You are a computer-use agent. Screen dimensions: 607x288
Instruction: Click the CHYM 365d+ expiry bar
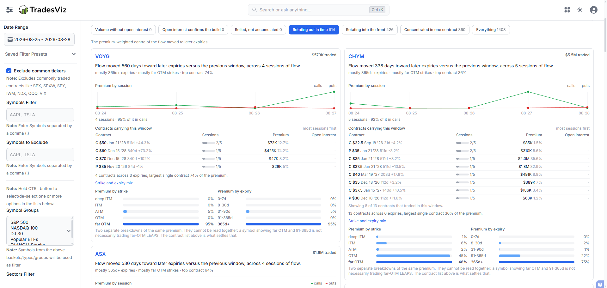(536, 262)
